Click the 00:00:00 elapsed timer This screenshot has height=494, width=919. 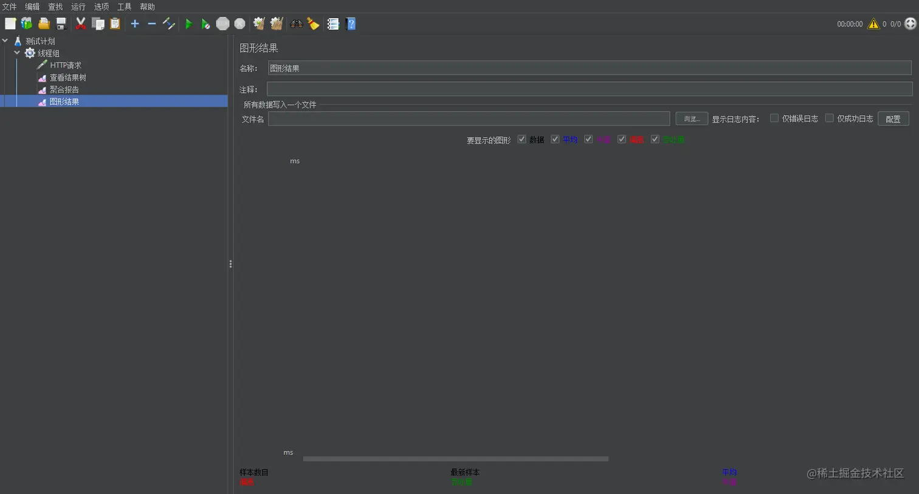(x=850, y=24)
